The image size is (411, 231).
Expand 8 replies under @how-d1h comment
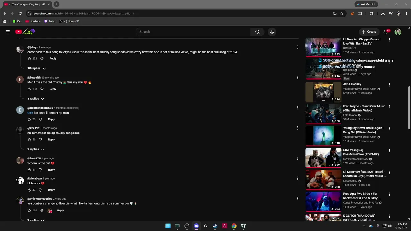[36, 99]
